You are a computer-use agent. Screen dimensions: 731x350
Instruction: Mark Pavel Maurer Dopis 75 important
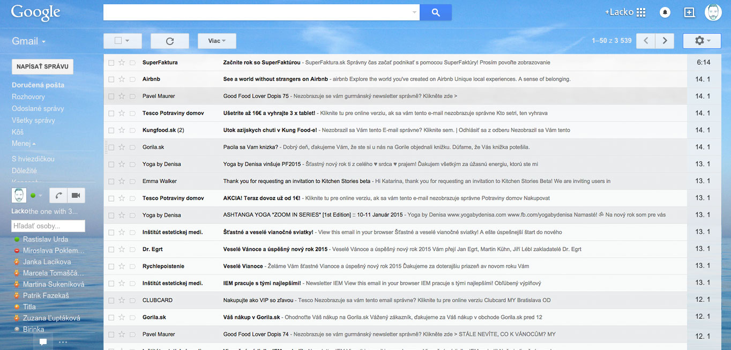(132, 96)
